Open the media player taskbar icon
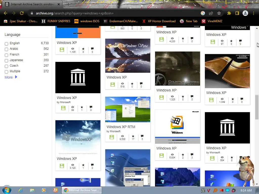Image resolution: width=259 pixels, height=194 pixels. click(x=44, y=190)
